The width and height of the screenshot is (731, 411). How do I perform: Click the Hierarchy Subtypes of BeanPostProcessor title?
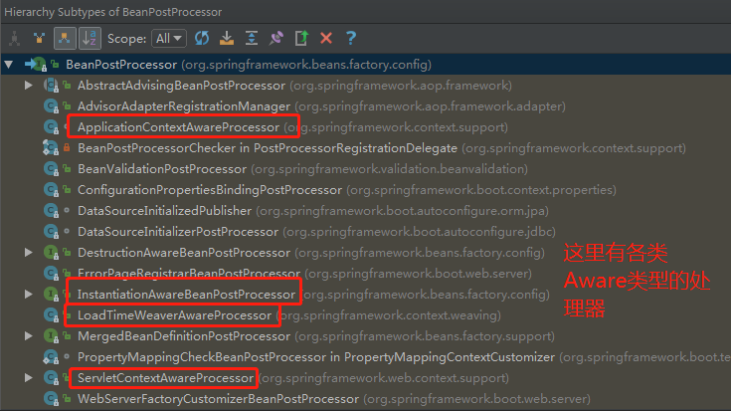[113, 12]
